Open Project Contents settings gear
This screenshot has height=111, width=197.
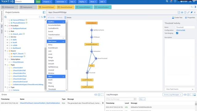[45, 17]
